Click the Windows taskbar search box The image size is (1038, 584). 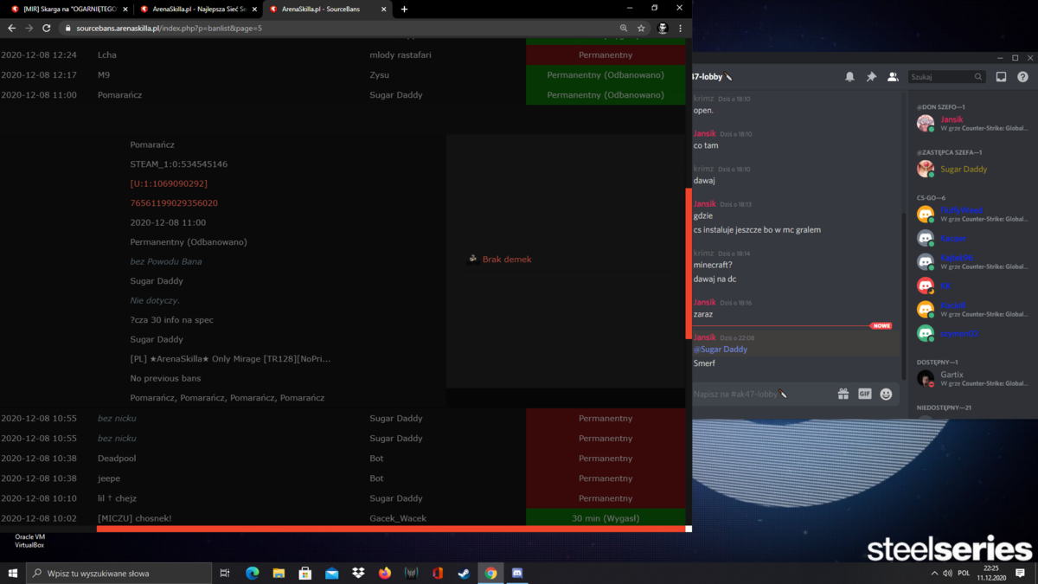tap(119, 573)
